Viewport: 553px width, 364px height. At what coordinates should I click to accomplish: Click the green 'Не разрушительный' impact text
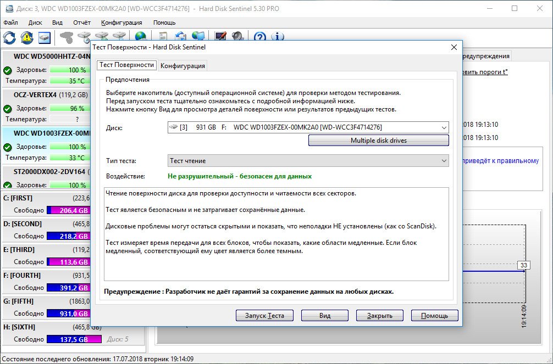(x=240, y=176)
